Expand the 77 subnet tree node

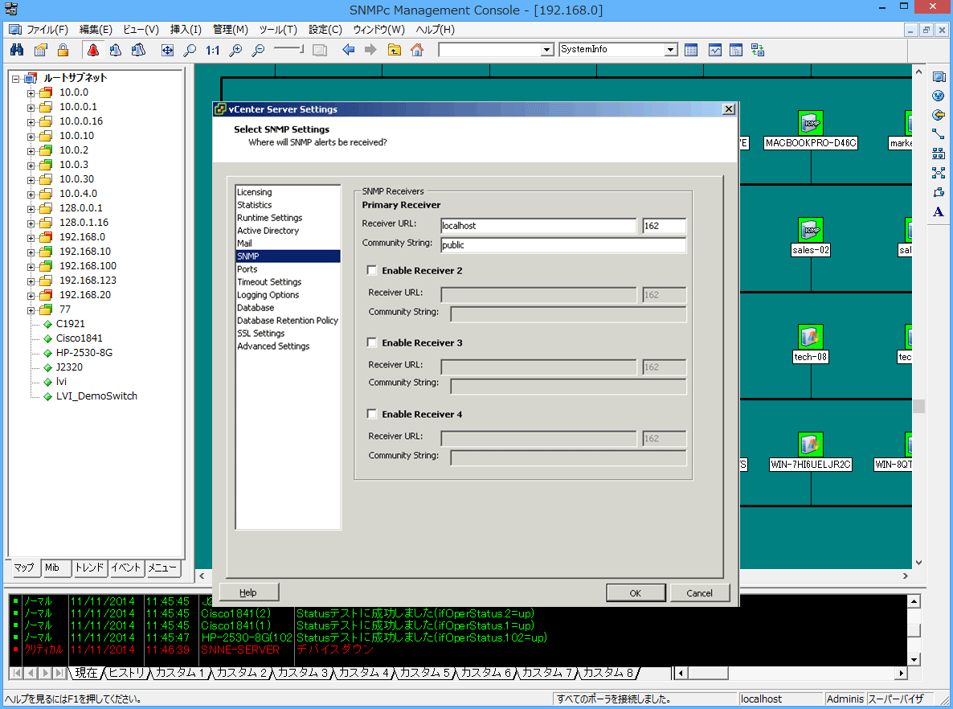pyautogui.click(x=31, y=310)
